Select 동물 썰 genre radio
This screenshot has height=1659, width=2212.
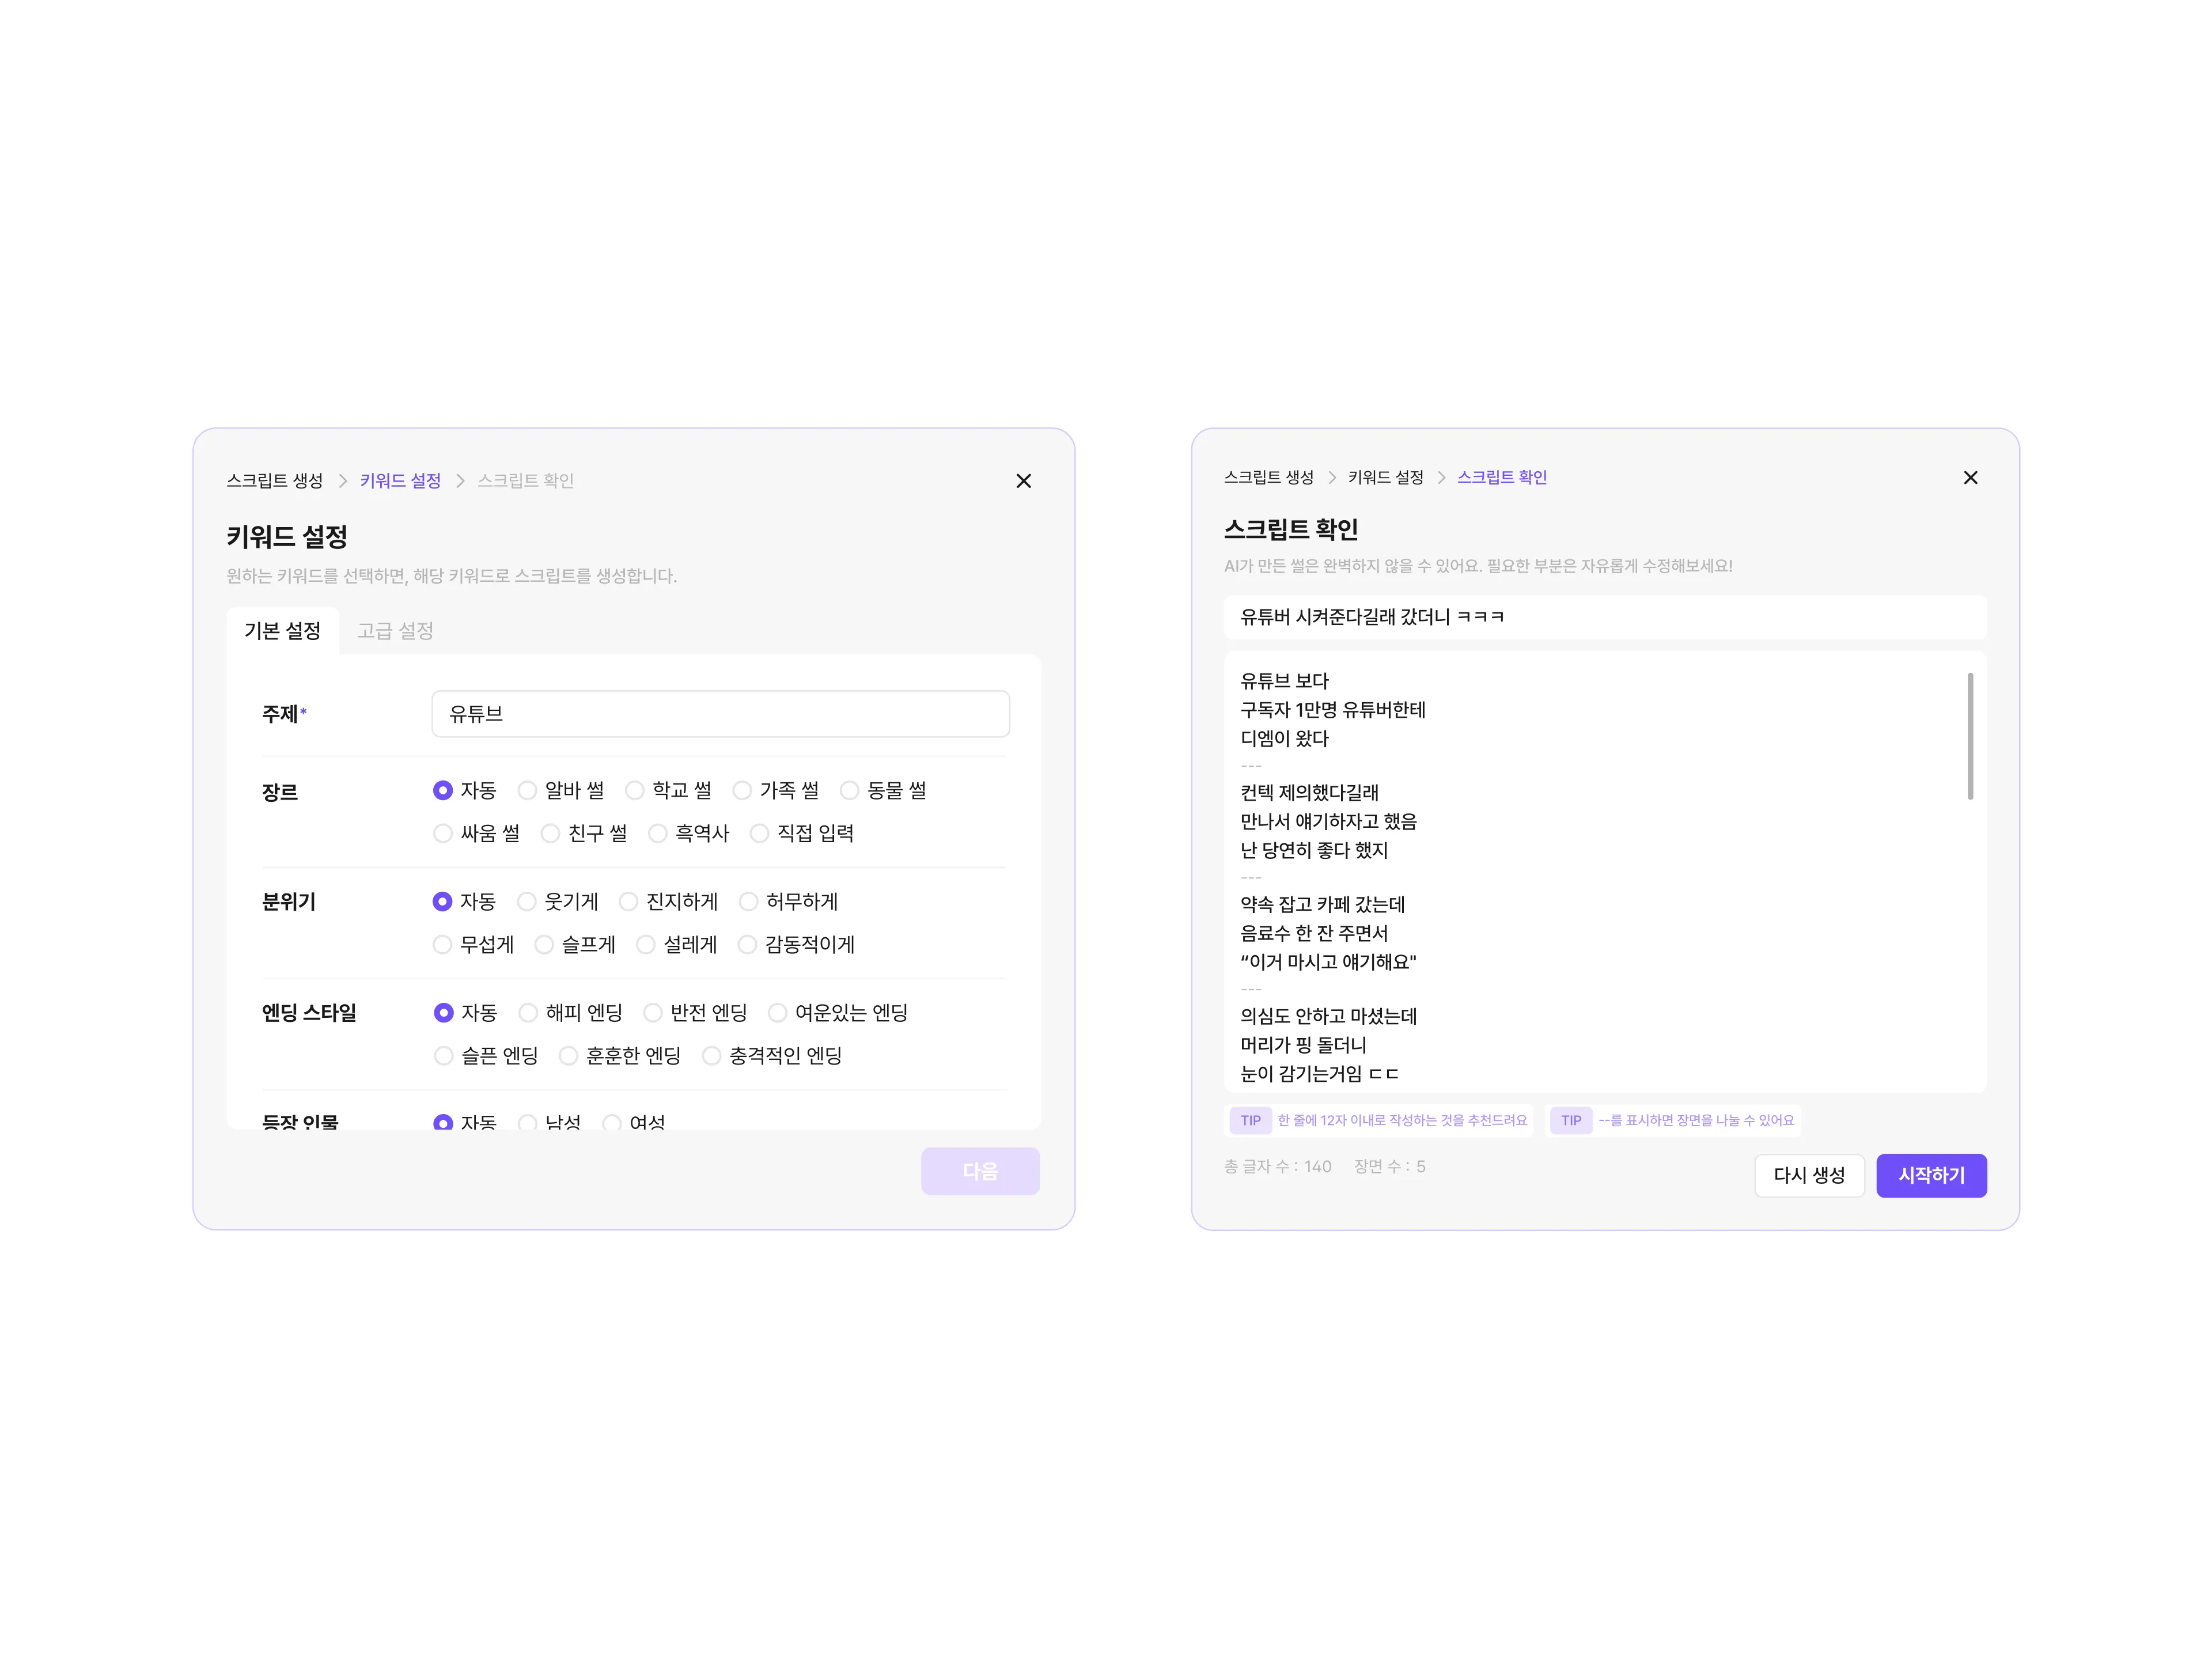[849, 791]
